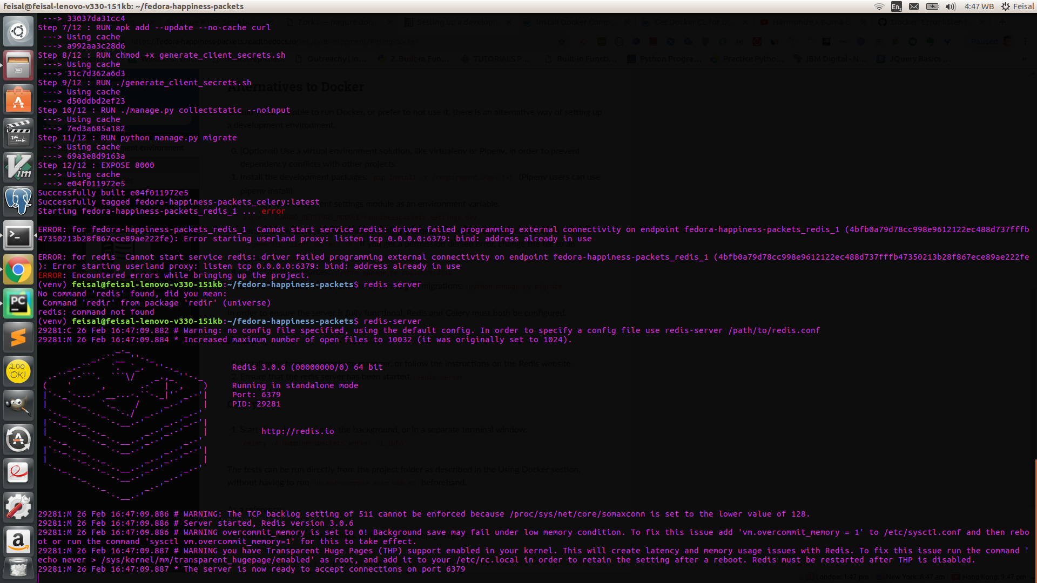The width and height of the screenshot is (1037, 583).
Task: Launch Vim from the dock
Action: point(18,167)
